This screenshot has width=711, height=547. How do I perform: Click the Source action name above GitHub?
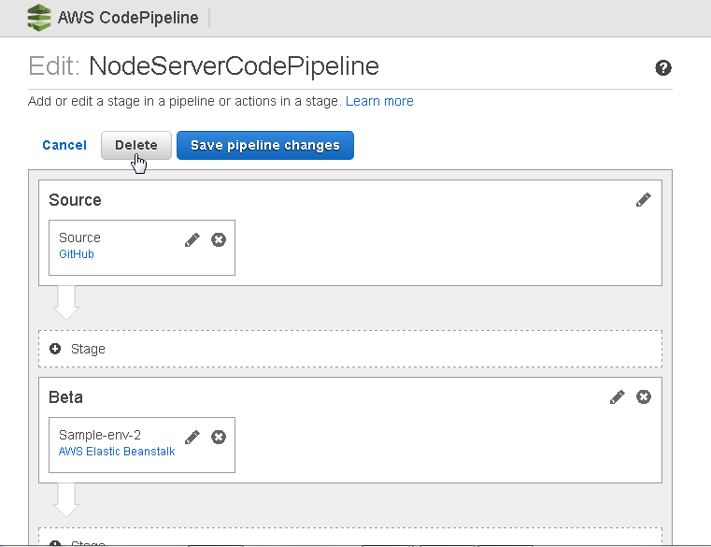[79, 238]
